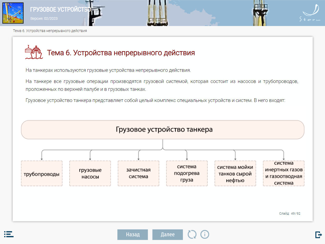Click the breadcrumb Тема 6. Устройства непрерывного действия
The width and height of the screenshot is (325, 244).
point(50,31)
